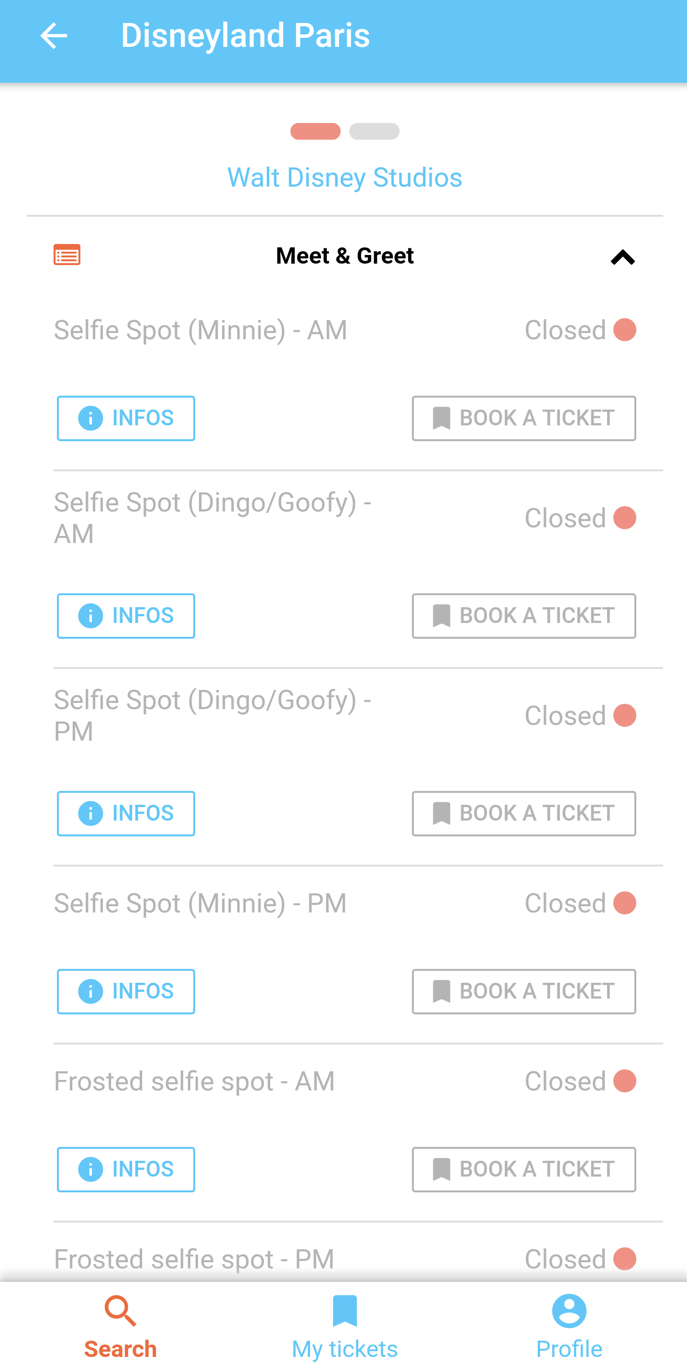Click bookmark icon for Frosted selfie spot - AM

coord(442,1169)
